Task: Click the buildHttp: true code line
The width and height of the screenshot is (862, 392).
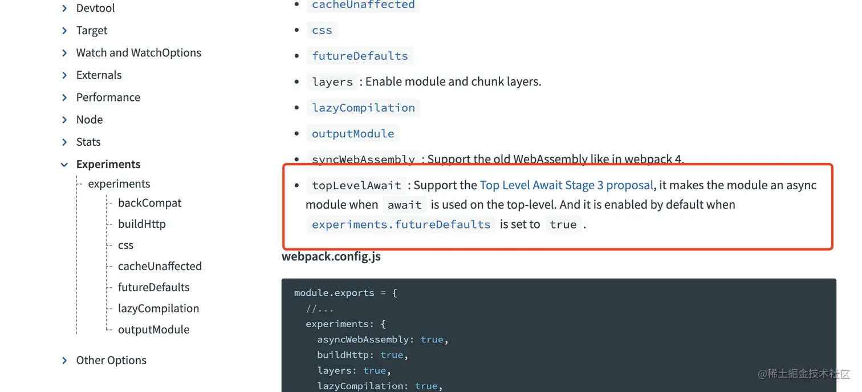Action: coord(363,355)
